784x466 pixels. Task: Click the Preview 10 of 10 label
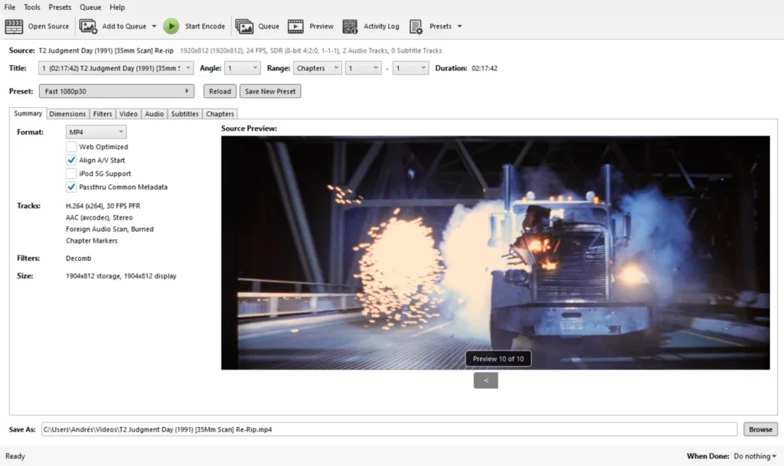[x=498, y=359]
